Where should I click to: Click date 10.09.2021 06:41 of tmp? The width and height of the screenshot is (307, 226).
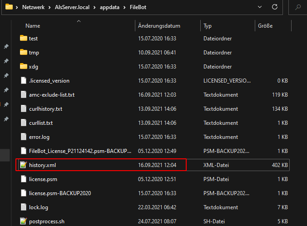pyautogui.click(x=157, y=53)
